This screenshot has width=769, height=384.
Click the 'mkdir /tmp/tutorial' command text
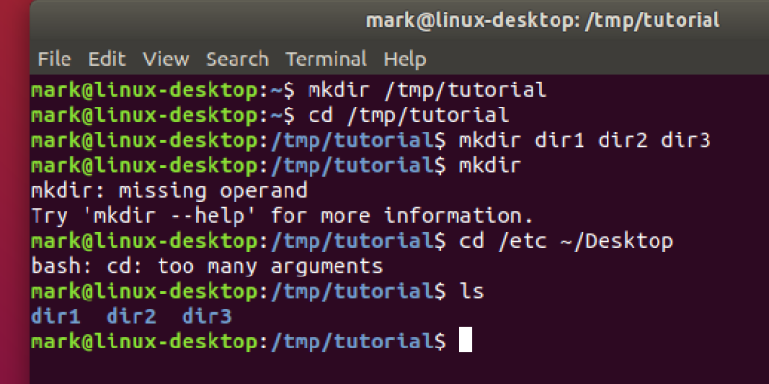427,91
